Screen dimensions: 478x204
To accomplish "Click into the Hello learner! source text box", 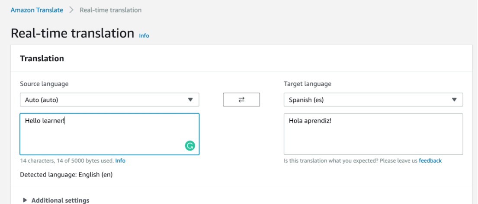I will pos(99,134).
